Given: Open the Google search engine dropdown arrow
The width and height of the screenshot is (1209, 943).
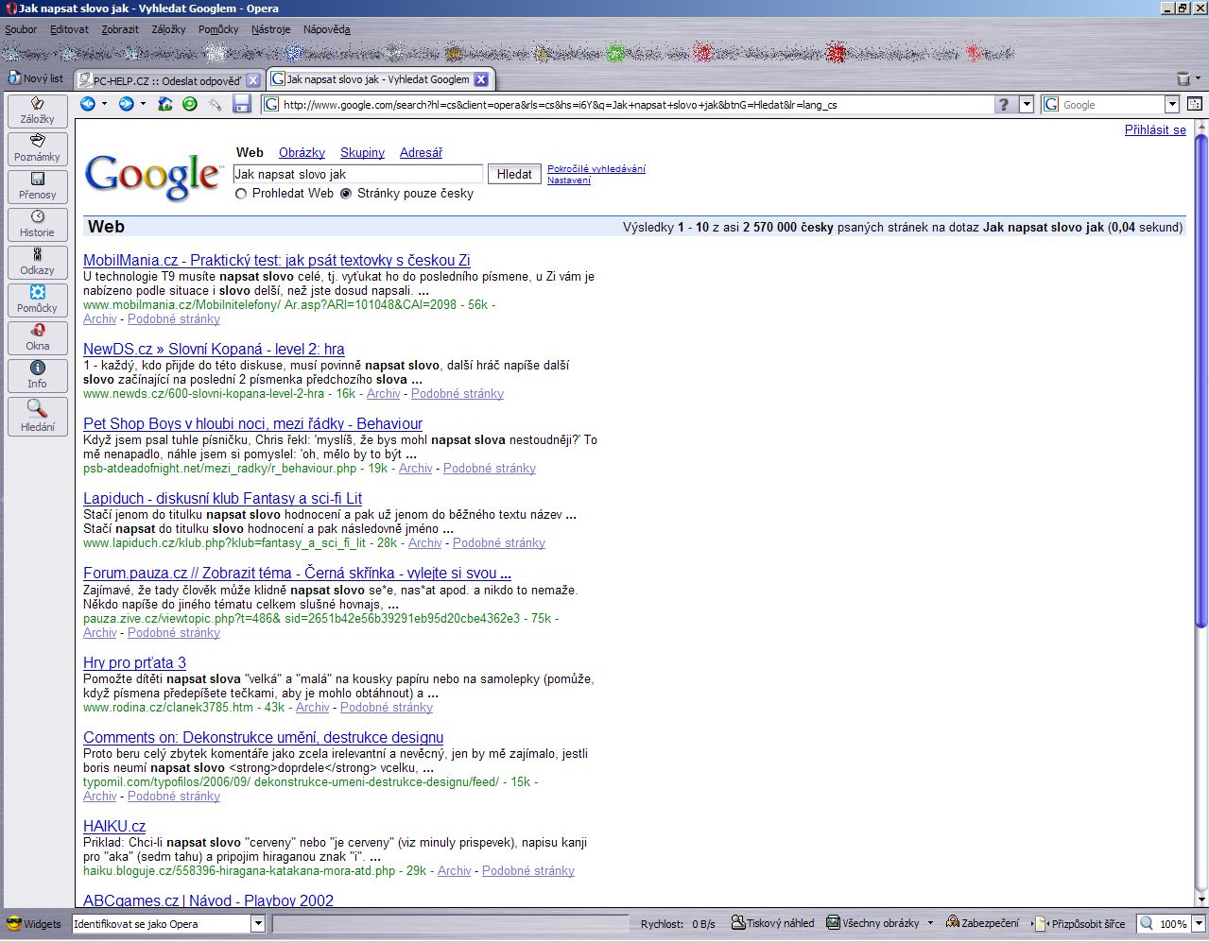Looking at the screenshot, I should point(1172,105).
